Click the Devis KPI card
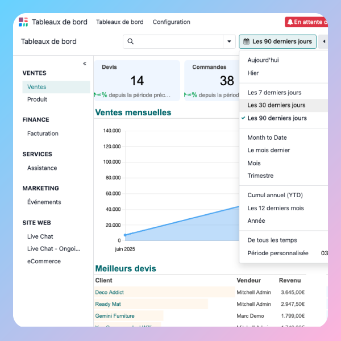Screen dimensions: 341x341 137,80
